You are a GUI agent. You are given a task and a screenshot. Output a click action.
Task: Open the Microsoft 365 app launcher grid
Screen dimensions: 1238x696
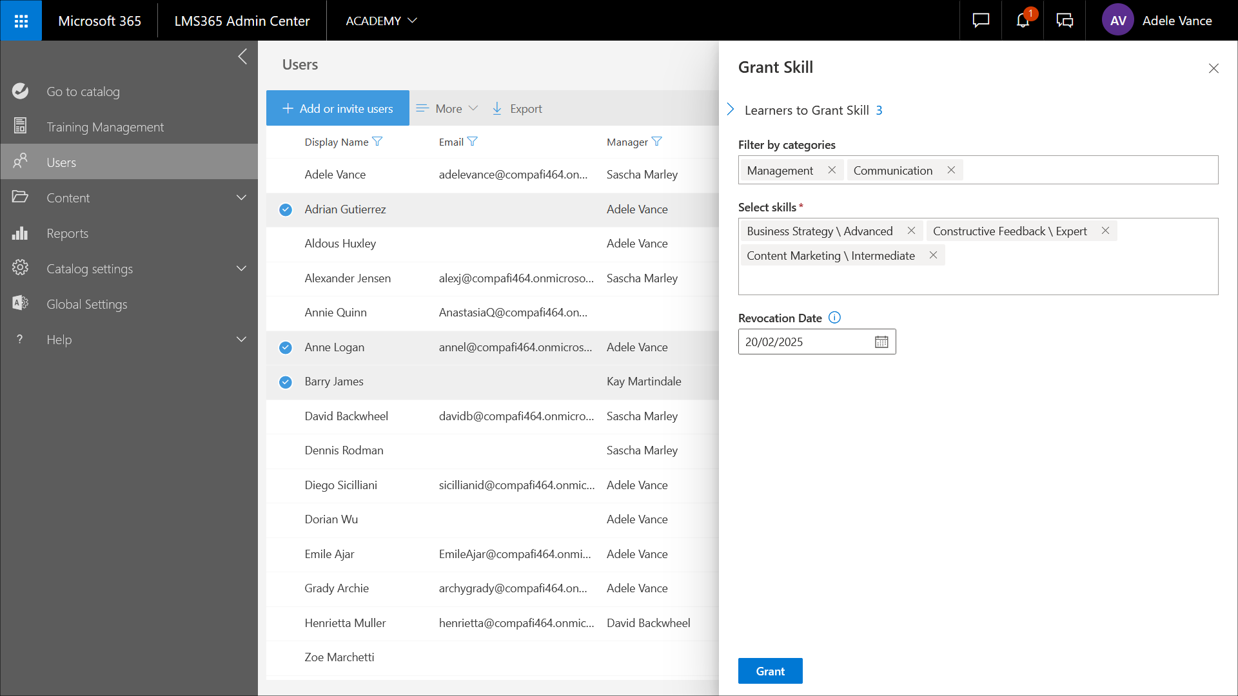tap(21, 21)
